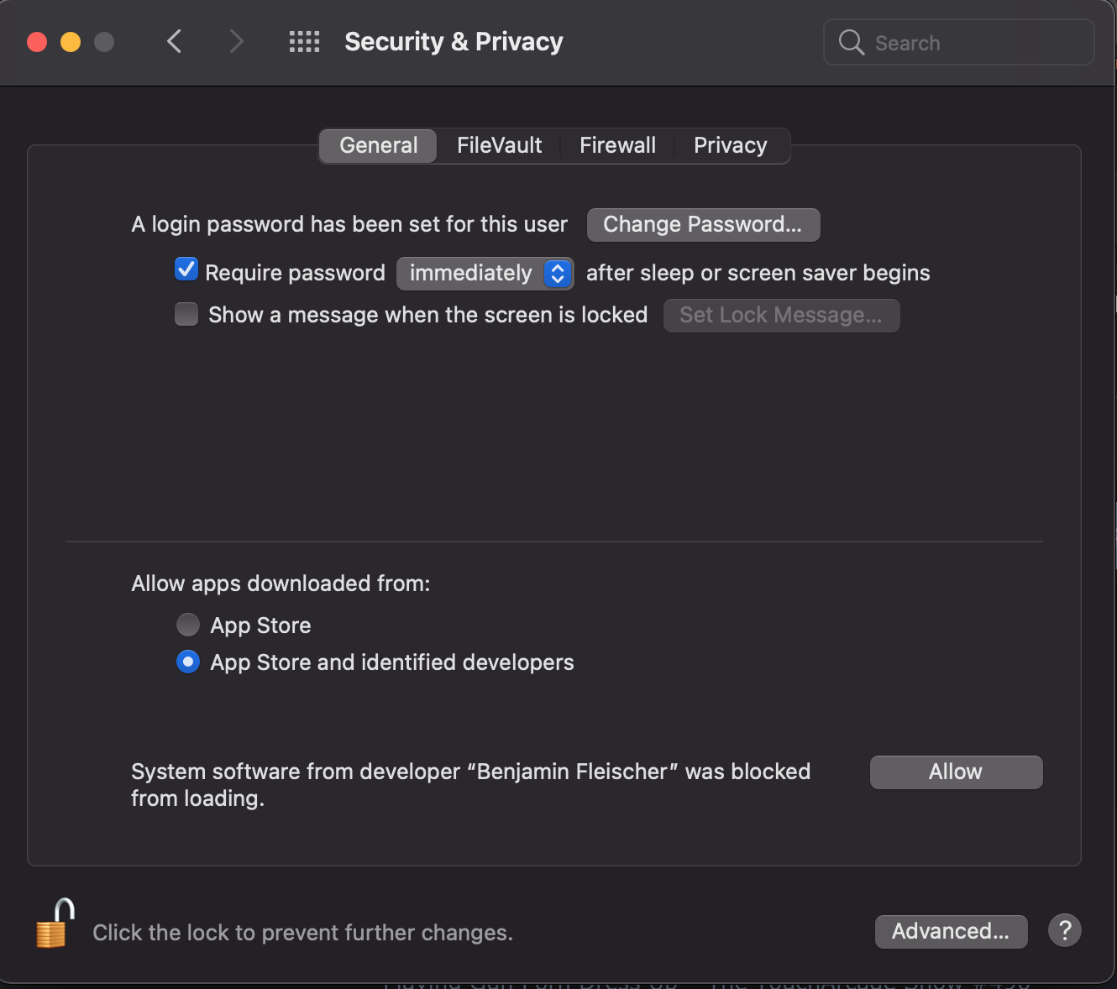Image resolution: width=1117 pixels, height=989 pixels.
Task: Enable Show a message when locked
Action: [186, 314]
